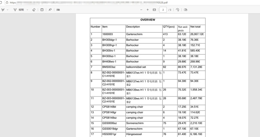Click unit price 86.97€
This screenshot has height=137, width=260.
182,67
